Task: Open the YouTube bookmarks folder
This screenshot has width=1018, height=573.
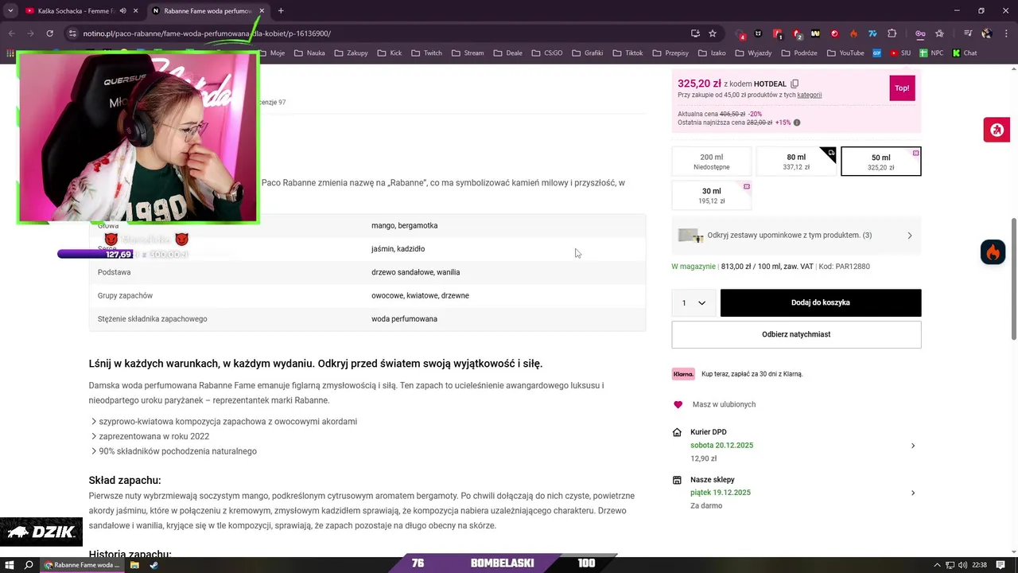Action: [845, 53]
